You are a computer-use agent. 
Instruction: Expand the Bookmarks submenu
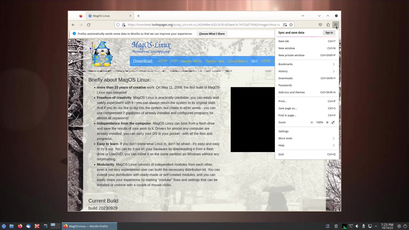click(x=306, y=64)
